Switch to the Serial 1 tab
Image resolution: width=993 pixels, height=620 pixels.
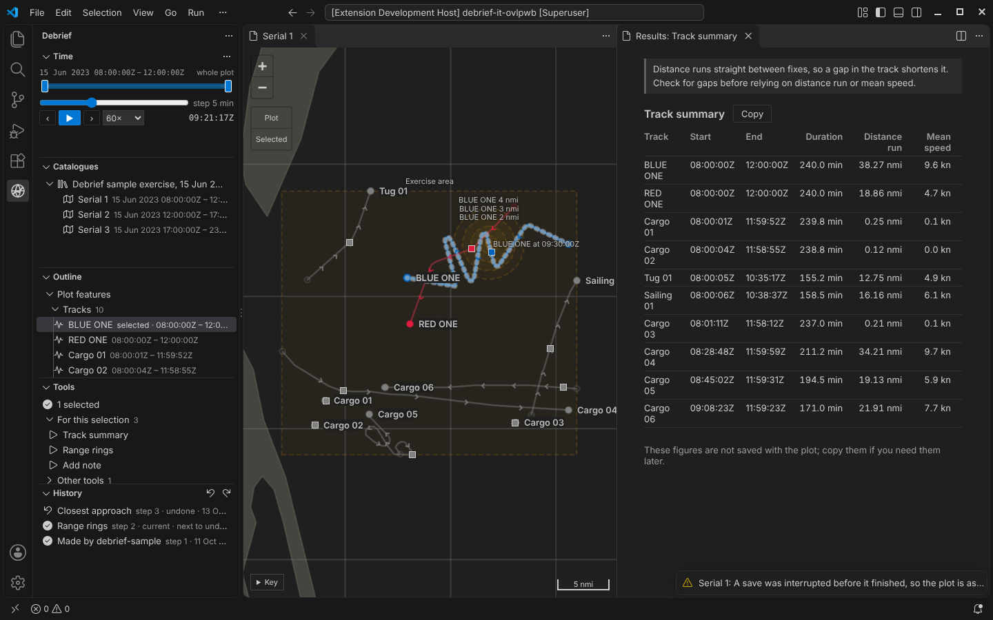(279, 36)
